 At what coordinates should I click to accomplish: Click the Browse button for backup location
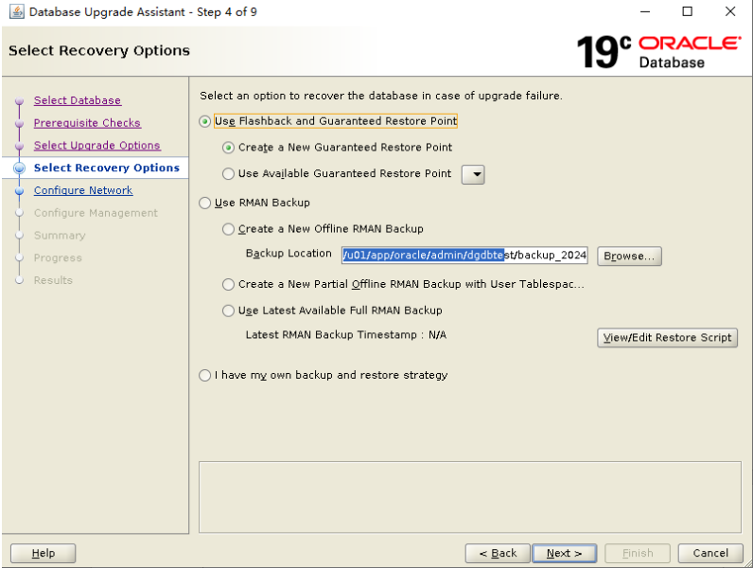click(x=629, y=257)
